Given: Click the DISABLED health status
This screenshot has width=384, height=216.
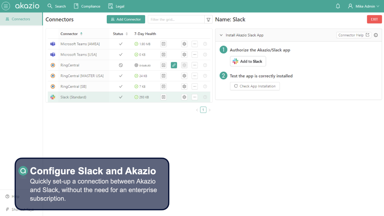Looking at the screenshot, I should (x=145, y=66).
